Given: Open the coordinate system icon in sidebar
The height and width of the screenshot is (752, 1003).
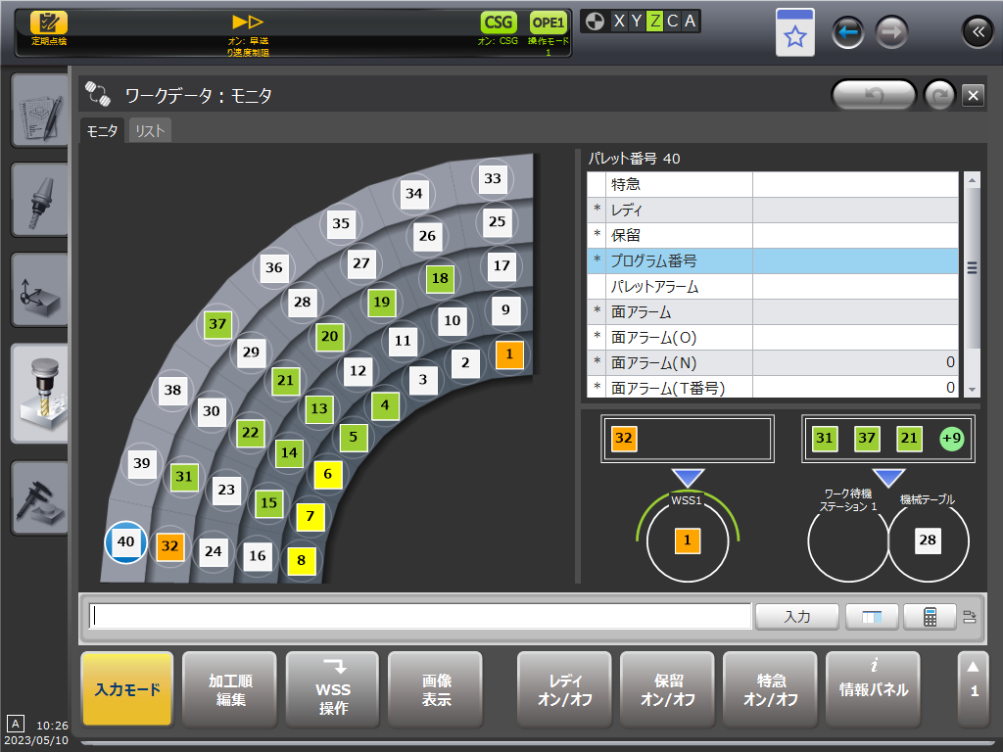Looking at the screenshot, I should pos(39,290).
